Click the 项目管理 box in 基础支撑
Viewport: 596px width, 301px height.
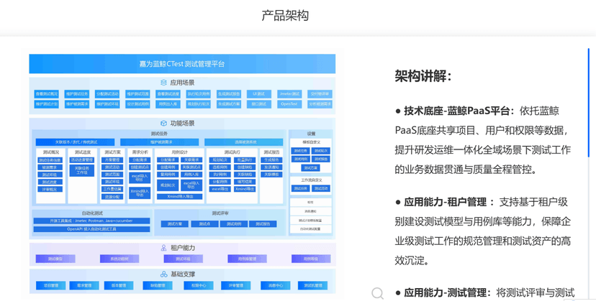click(51, 285)
